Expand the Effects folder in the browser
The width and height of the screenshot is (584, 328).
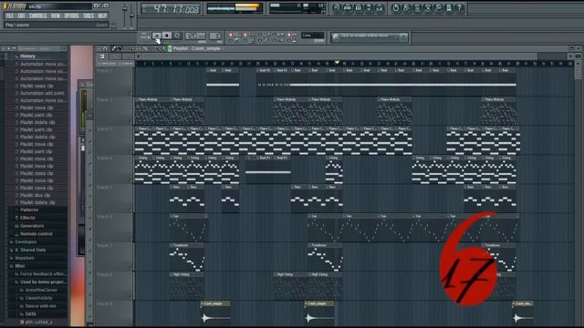pyautogui.click(x=27, y=219)
